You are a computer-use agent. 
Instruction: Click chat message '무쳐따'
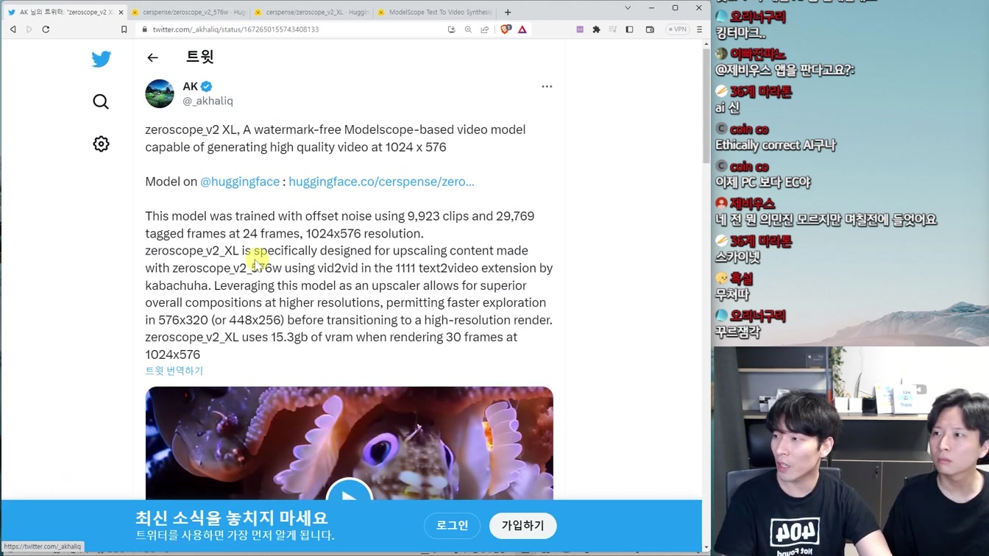pos(732,294)
